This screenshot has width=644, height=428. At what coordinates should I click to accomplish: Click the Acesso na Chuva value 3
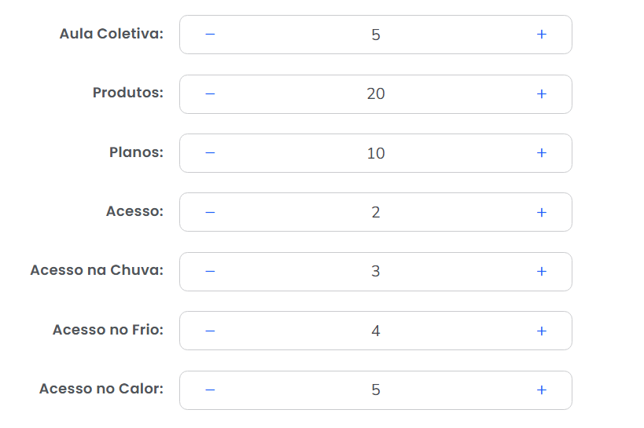click(376, 272)
